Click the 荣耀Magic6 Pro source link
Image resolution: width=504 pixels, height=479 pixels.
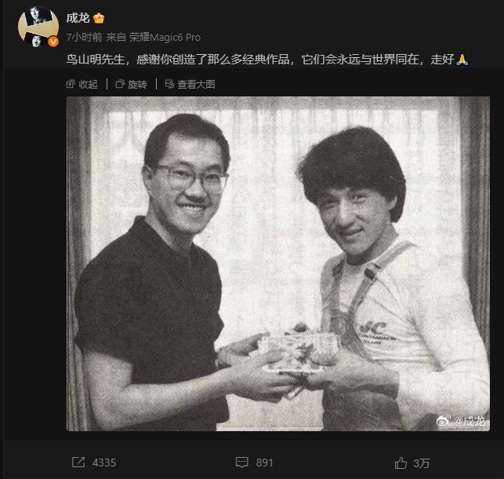(x=165, y=38)
